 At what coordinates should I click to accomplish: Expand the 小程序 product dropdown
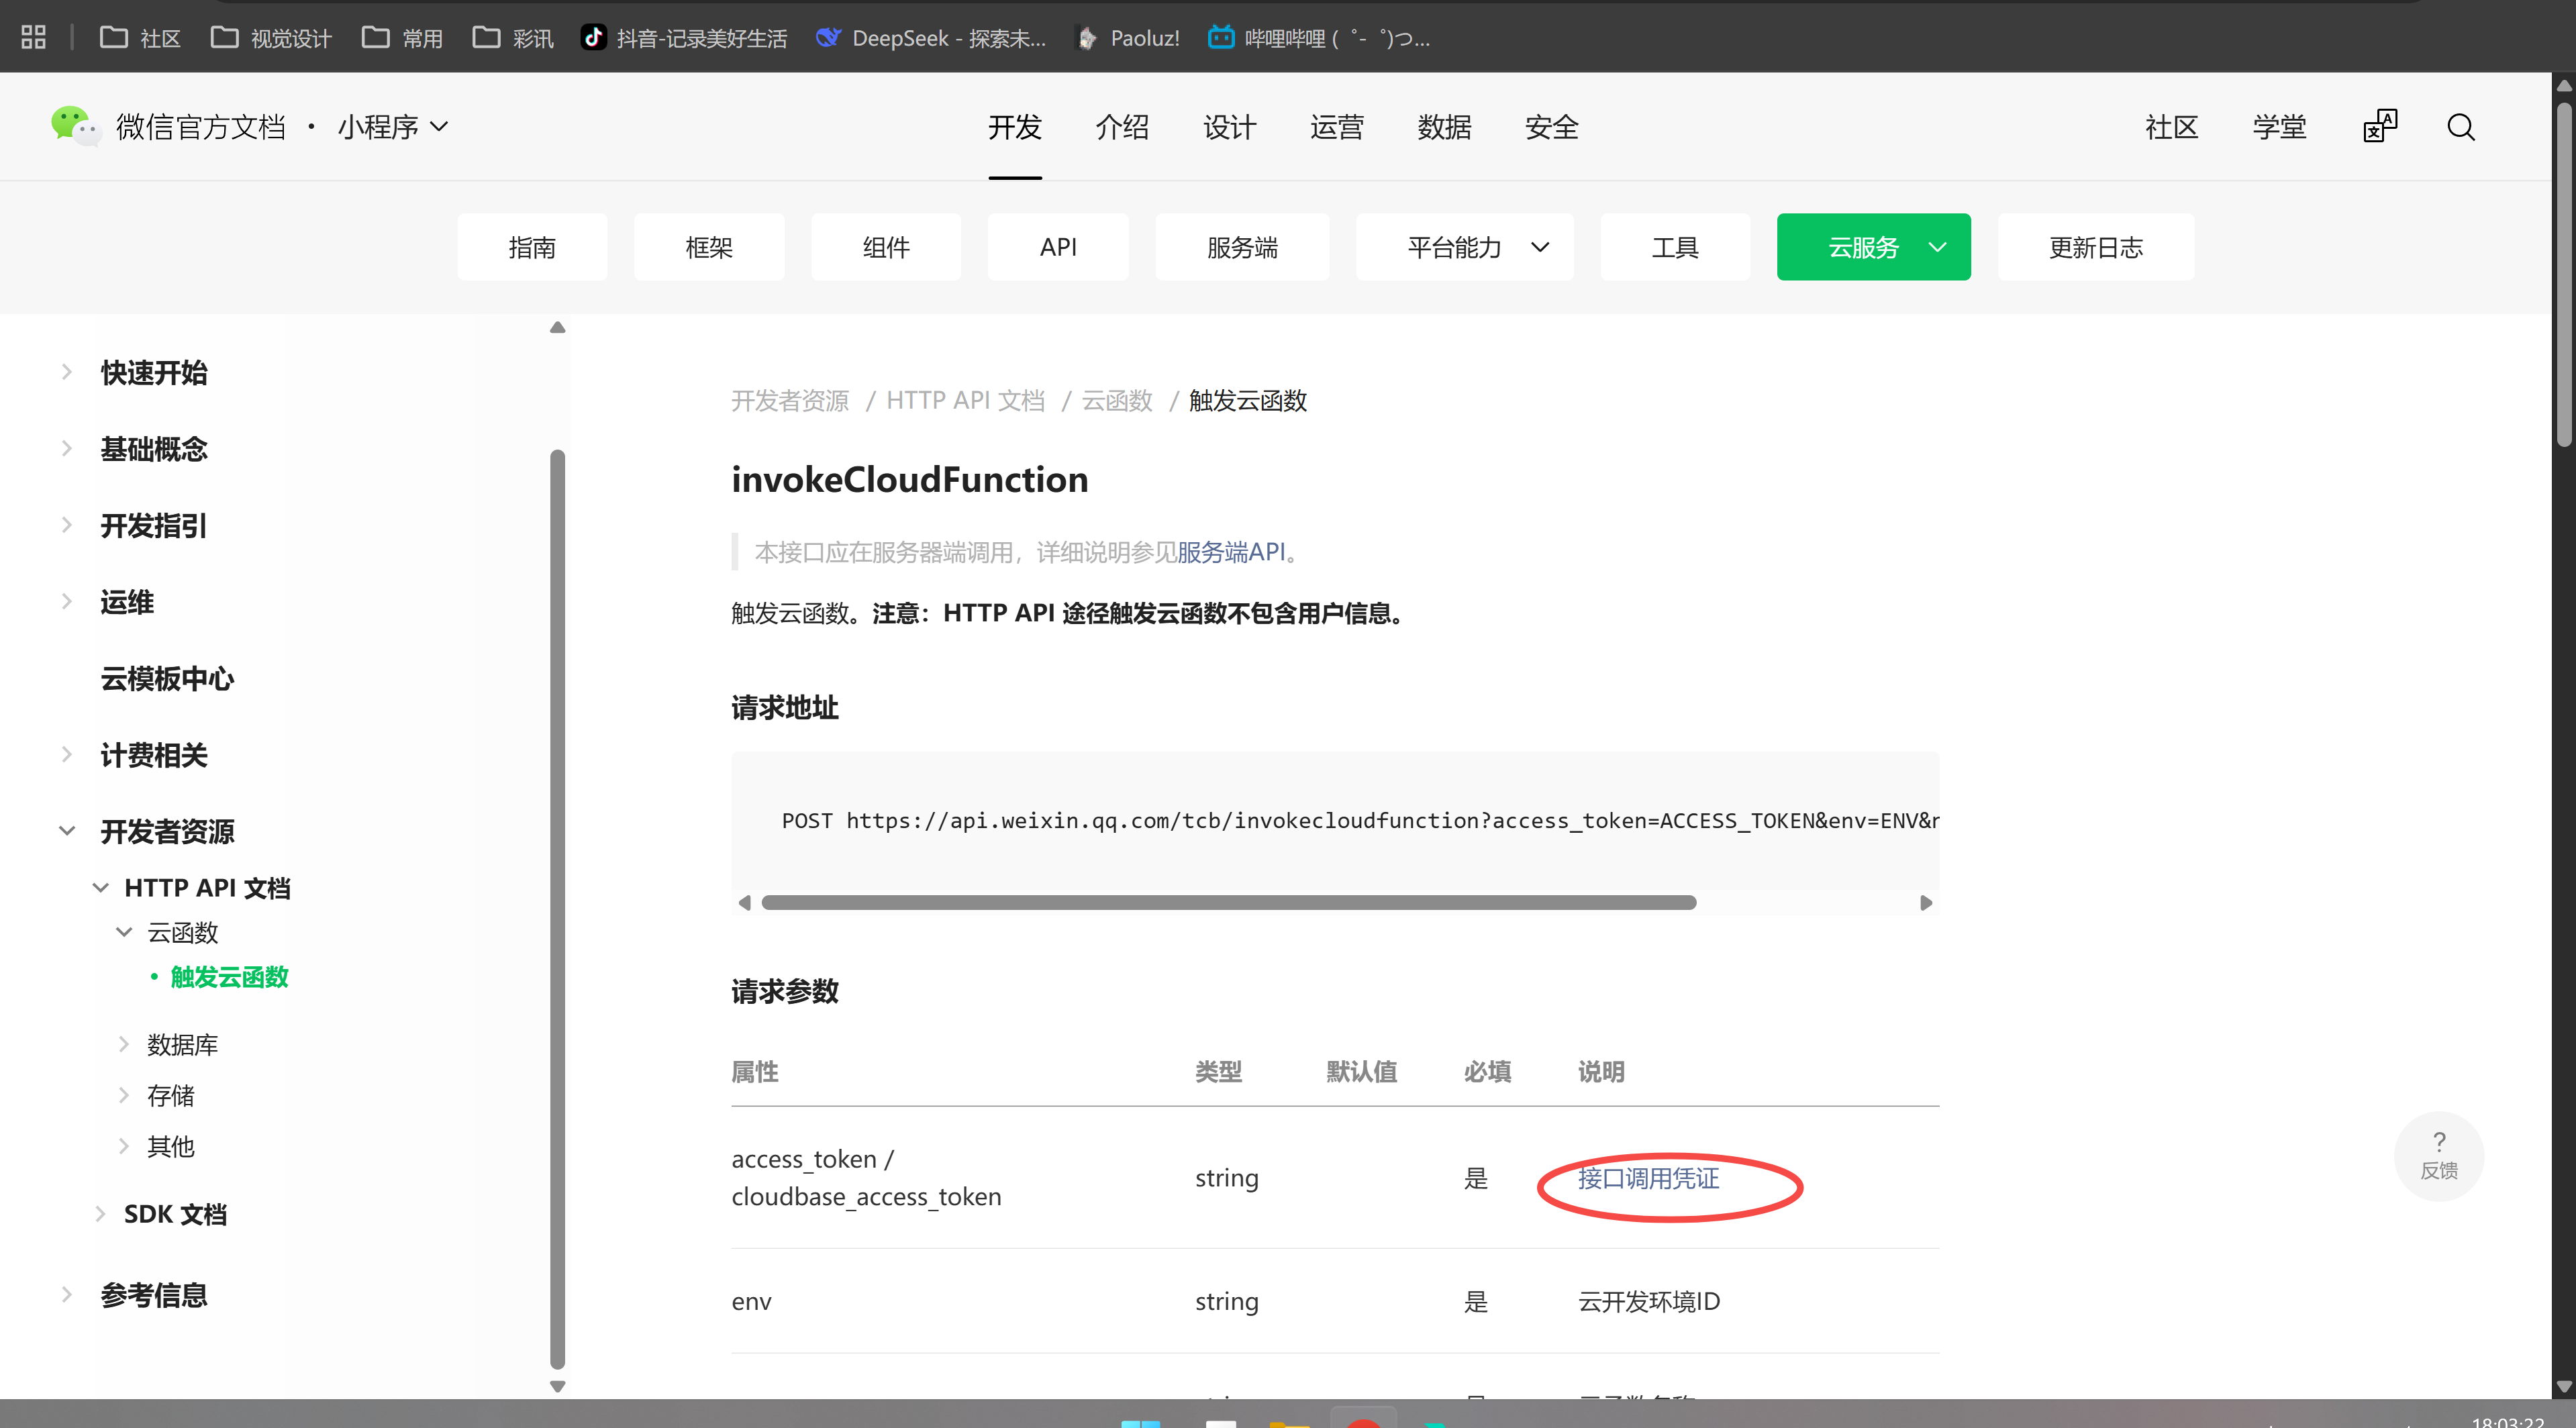click(392, 127)
